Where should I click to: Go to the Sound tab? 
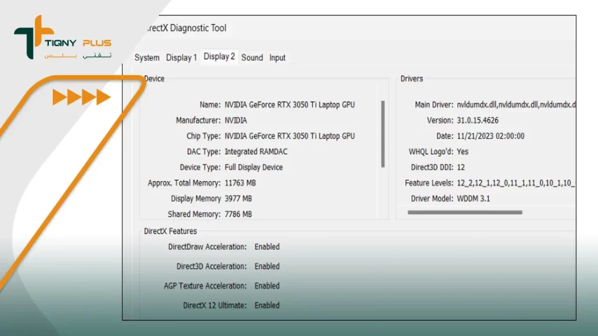[x=252, y=58]
